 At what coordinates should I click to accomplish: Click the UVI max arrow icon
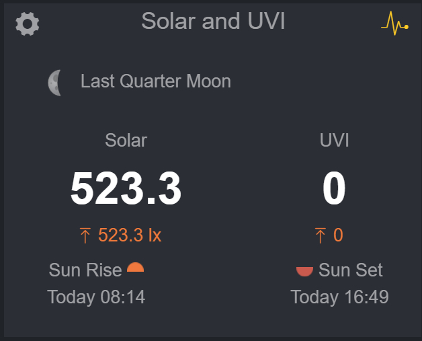(x=321, y=235)
